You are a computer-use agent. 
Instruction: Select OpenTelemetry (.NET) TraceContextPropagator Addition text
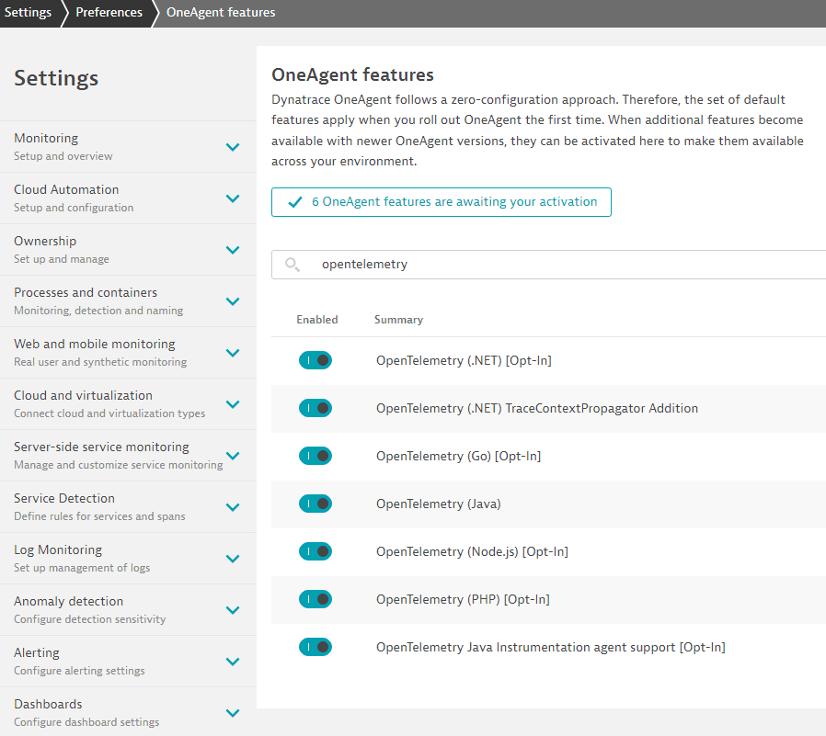537,409
